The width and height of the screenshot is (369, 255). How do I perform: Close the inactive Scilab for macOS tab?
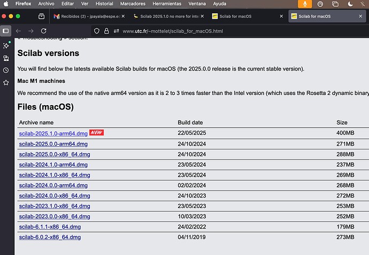[x=281, y=16]
